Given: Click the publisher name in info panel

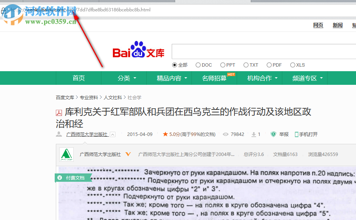Looking at the screenshot, I should [x=100, y=154].
